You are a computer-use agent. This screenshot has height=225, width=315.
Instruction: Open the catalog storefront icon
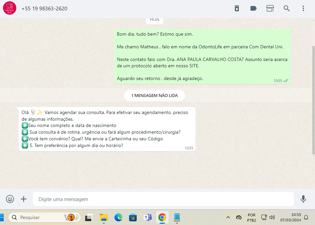click(270, 8)
